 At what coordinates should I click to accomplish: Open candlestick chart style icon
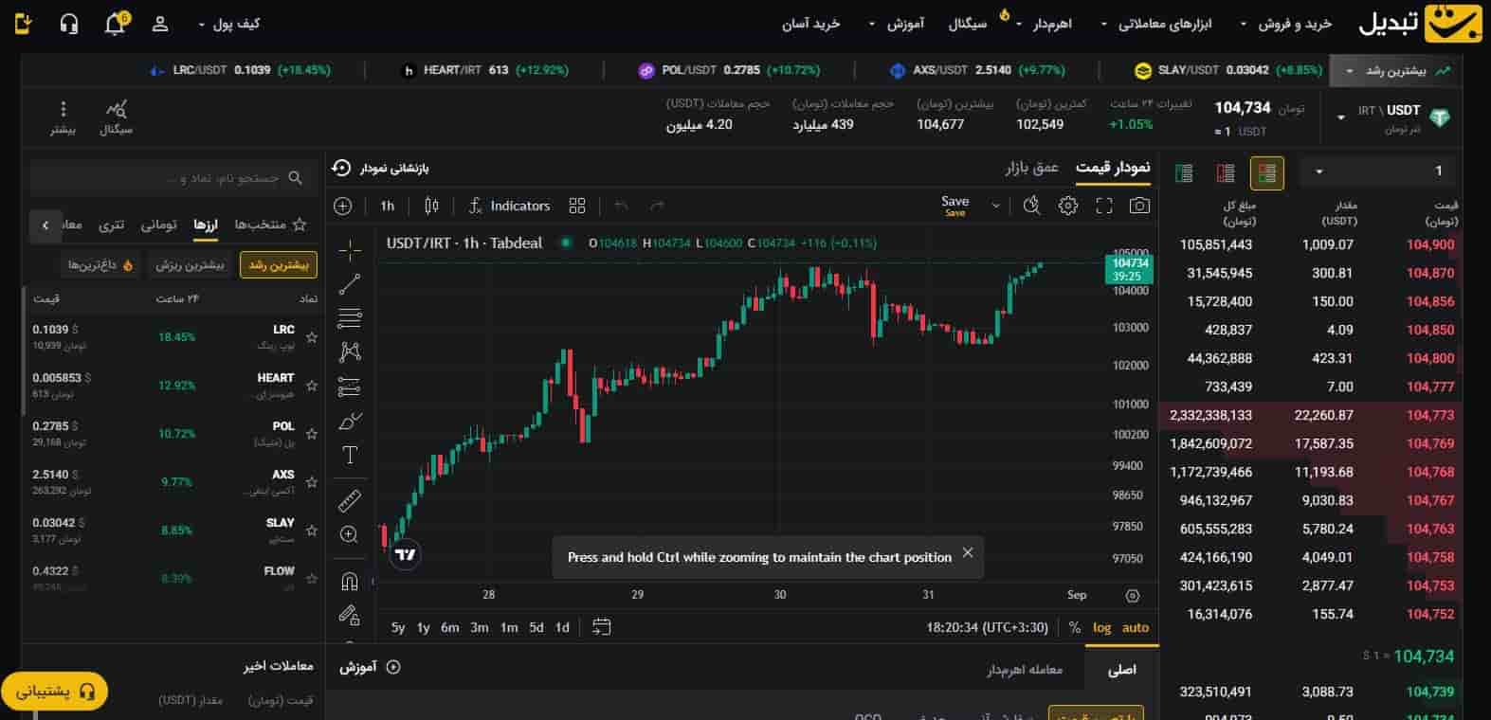(432, 206)
